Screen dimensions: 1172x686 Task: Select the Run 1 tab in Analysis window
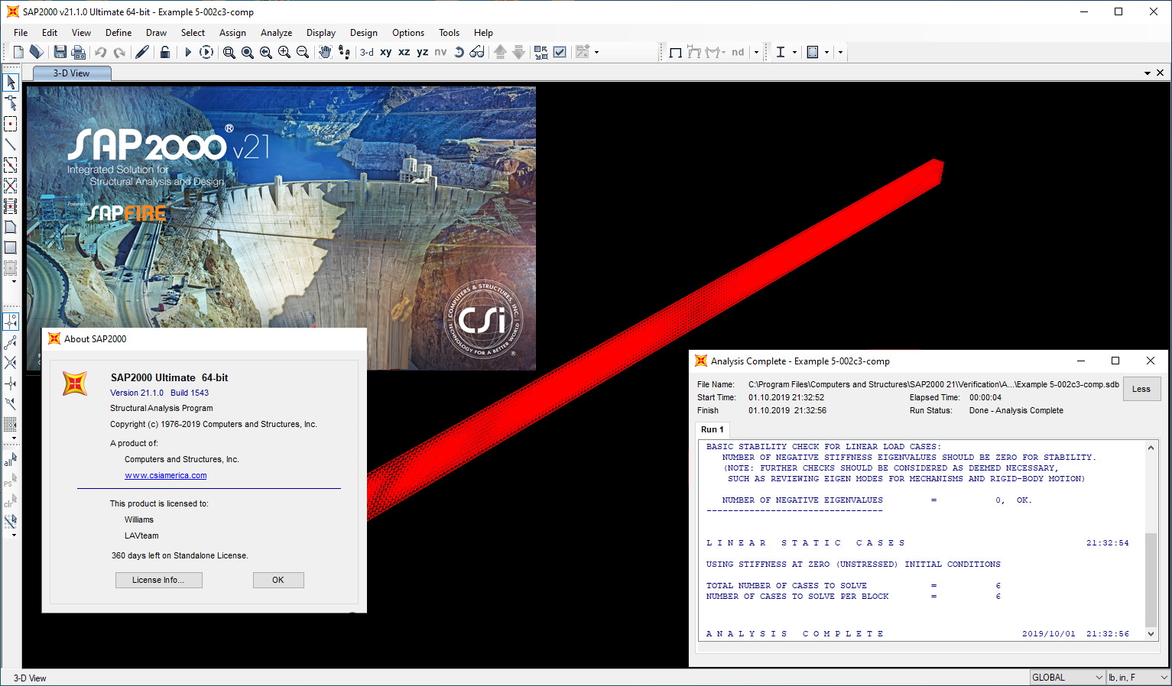712,429
